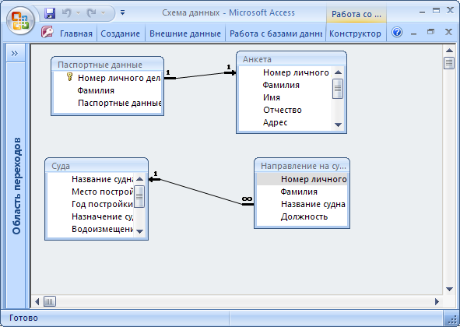This screenshot has height=327, width=460.
Task: Select the Паспортные данные table title
Action: click(x=100, y=65)
